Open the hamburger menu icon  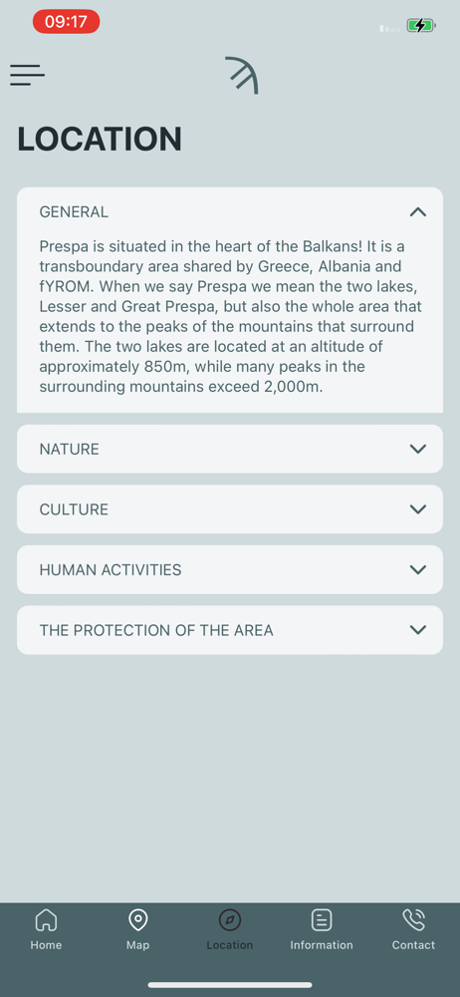tap(27, 75)
